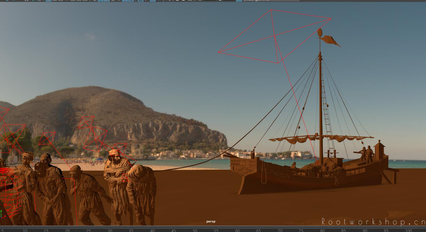
Task: Select the small cabin at the ship's stern
Action: click(380, 149)
